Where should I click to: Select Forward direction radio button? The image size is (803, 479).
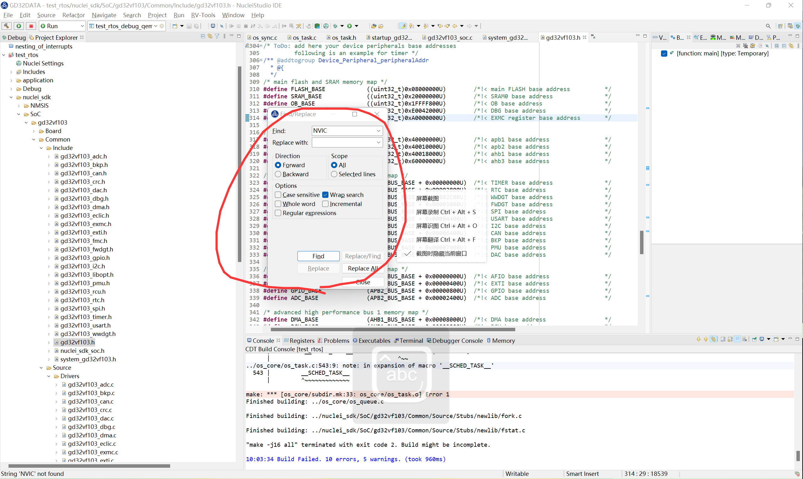click(279, 165)
